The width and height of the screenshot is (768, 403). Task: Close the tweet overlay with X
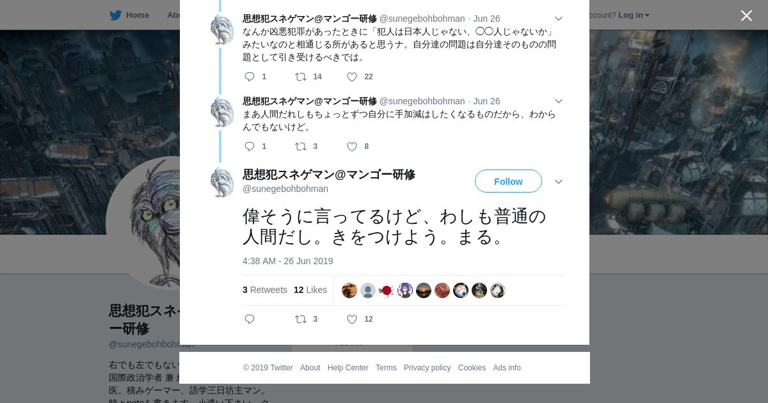click(x=746, y=16)
